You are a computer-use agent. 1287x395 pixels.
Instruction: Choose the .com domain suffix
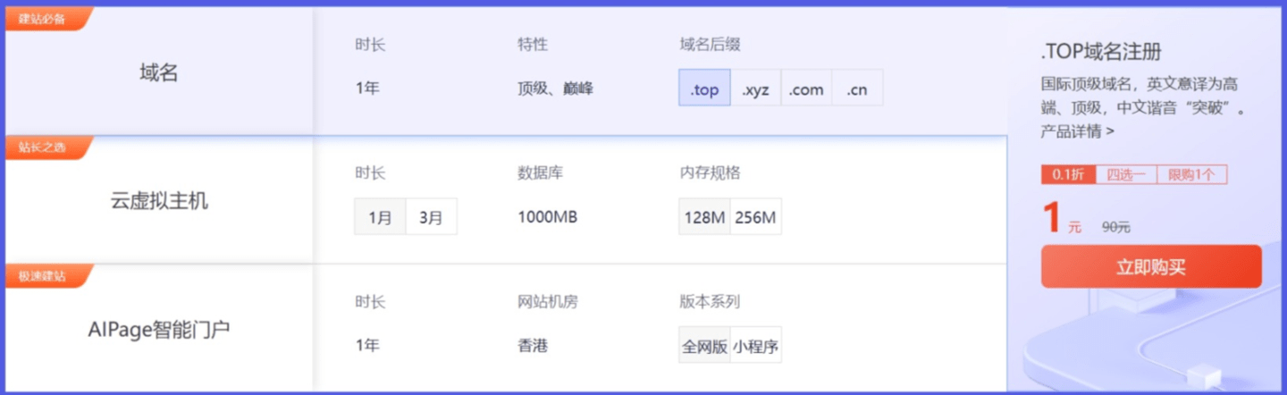click(806, 88)
